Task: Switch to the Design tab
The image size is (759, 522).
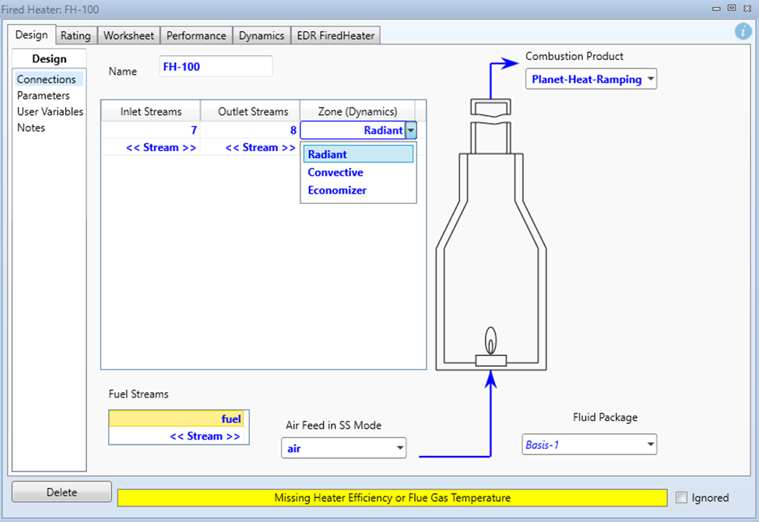Action: (x=31, y=35)
